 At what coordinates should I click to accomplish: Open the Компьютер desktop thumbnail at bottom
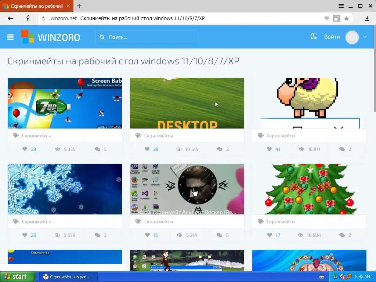(x=65, y=257)
